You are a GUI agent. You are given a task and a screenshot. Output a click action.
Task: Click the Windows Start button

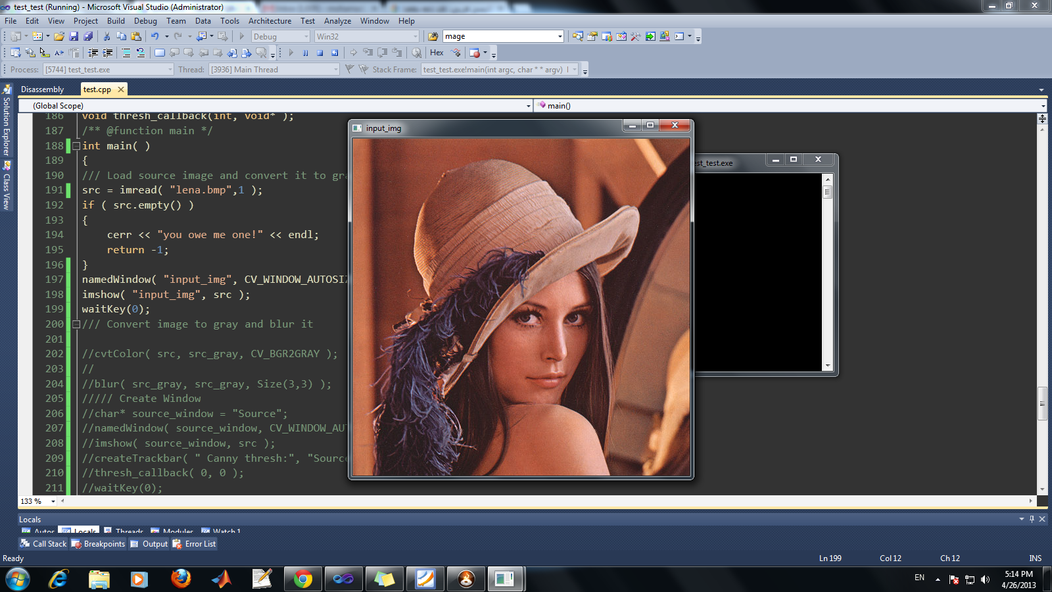click(x=17, y=580)
